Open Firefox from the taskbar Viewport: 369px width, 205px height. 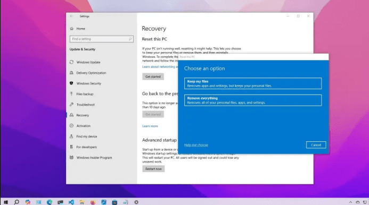[x=93, y=202]
